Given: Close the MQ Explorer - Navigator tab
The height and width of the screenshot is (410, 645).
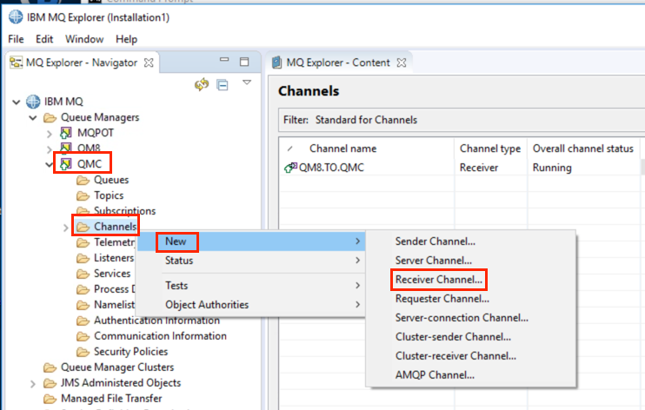Looking at the screenshot, I should click(x=149, y=63).
